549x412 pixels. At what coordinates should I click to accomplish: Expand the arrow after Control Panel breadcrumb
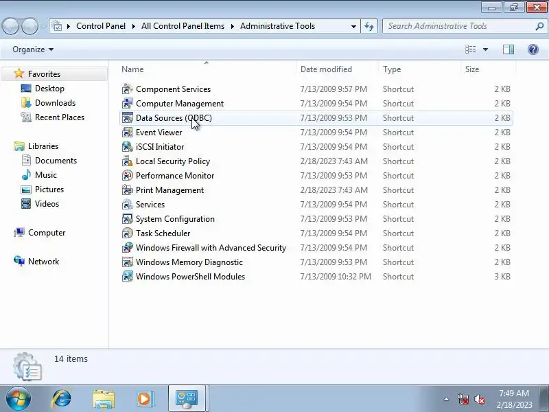133,26
